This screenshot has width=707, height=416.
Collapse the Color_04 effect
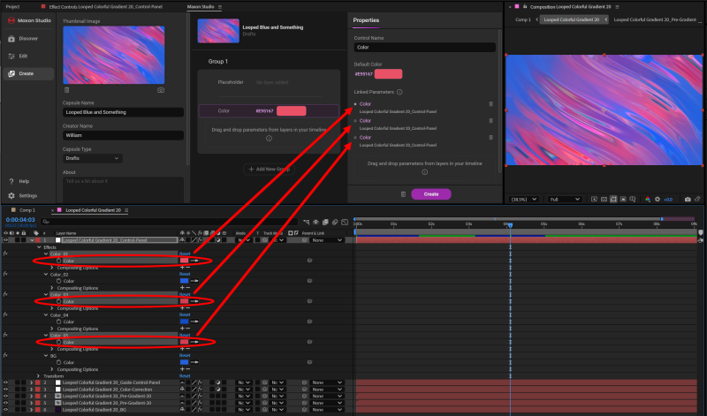tap(46, 315)
